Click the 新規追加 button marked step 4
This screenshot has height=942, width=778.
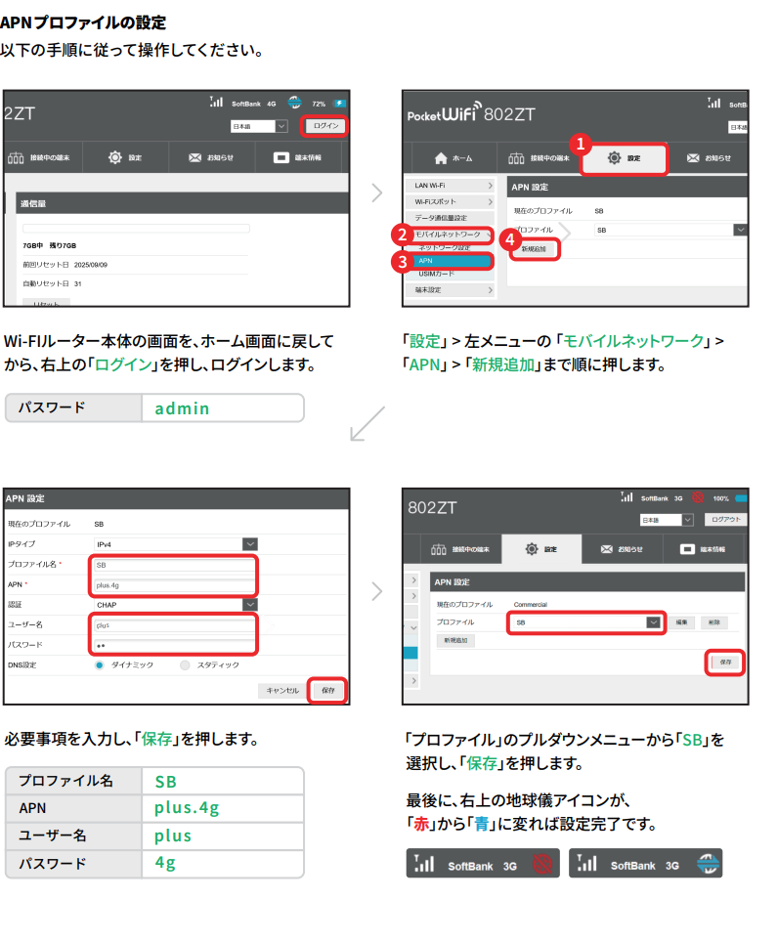click(x=534, y=249)
